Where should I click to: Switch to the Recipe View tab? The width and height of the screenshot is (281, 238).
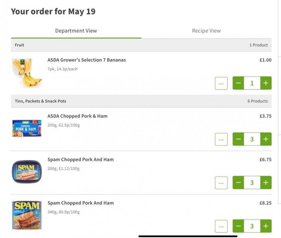(x=206, y=31)
